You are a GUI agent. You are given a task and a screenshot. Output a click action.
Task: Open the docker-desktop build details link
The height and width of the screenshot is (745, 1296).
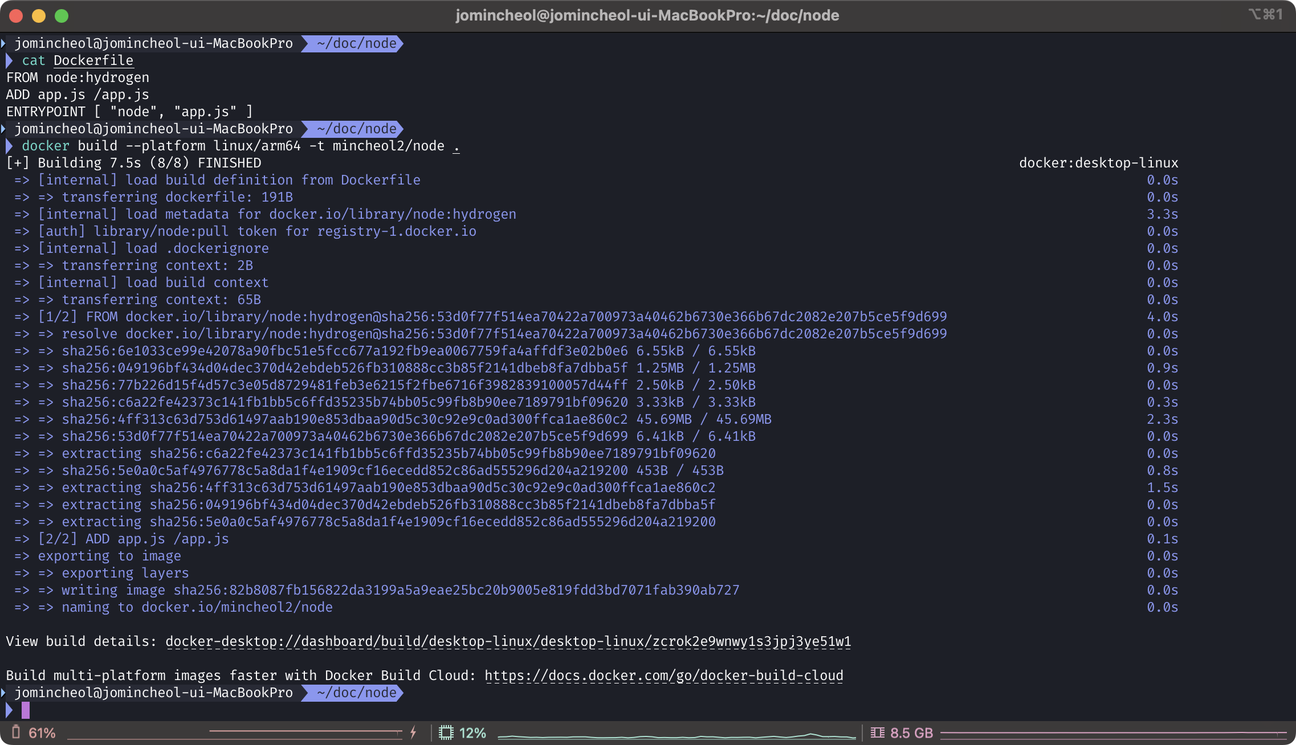click(x=508, y=641)
